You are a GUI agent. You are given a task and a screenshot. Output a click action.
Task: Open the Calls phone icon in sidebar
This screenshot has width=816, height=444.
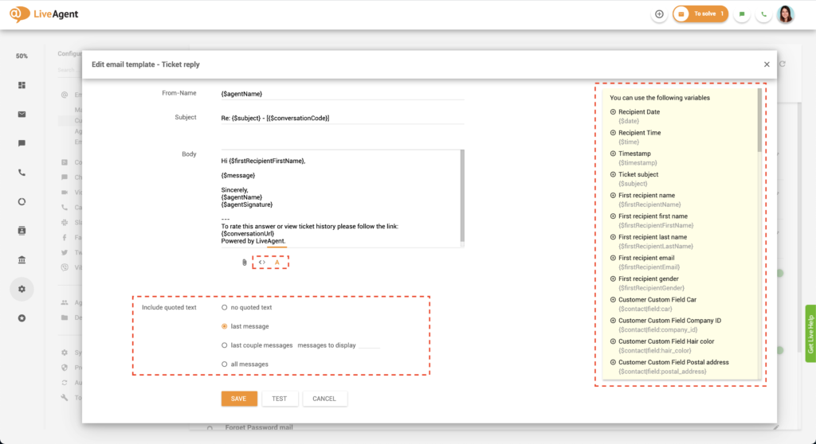pos(22,172)
